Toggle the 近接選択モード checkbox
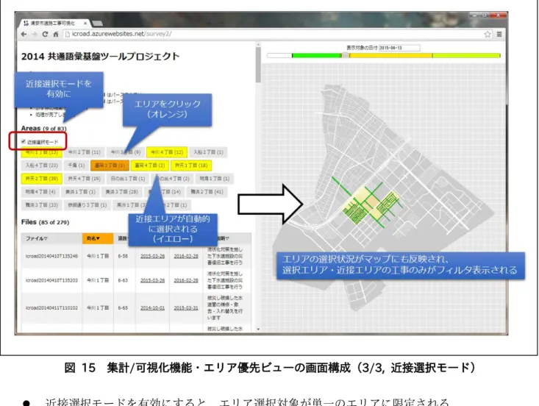Viewport: 539px width, 406px height. click(x=24, y=141)
